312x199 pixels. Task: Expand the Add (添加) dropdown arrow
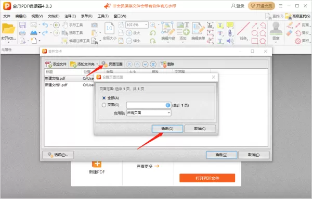(x=183, y=42)
